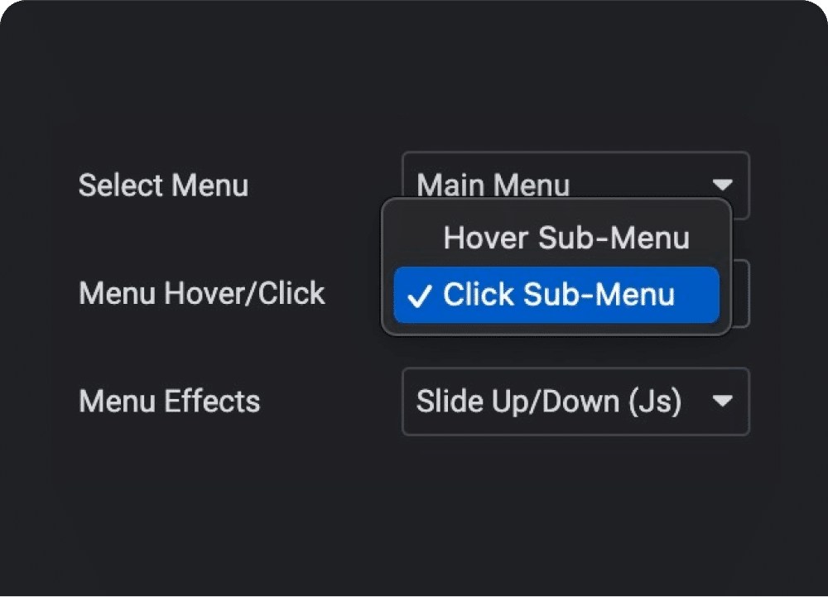Image resolution: width=828 pixels, height=597 pixels.
Task: Click the right end of the Click Sub-Menu row
Action: point(697,295)
